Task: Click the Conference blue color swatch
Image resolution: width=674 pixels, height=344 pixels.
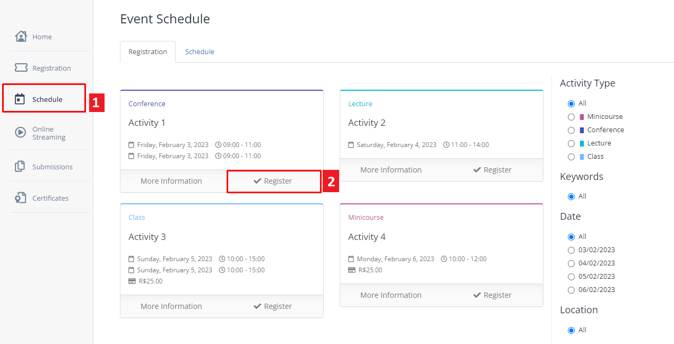Action: click(582, 130)
